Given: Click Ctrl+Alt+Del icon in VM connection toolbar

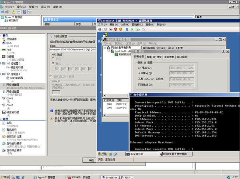Looking at the screenshot, I should click(100, 29).
